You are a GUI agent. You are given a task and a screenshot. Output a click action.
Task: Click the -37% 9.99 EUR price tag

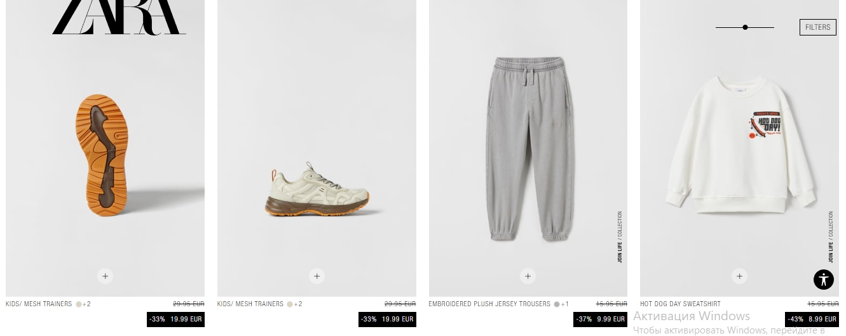600,320
